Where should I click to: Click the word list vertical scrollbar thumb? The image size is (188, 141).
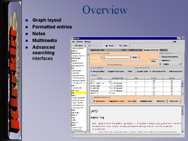click(88, 54)
